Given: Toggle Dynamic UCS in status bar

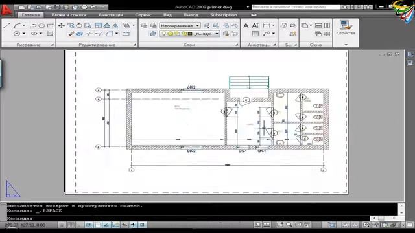Looking at the screenshot, I should (115, 225).
